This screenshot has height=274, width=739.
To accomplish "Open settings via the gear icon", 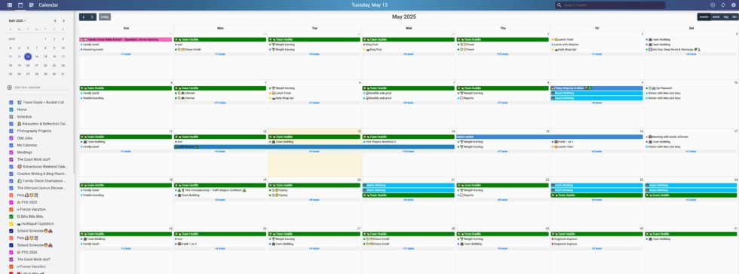I will click(x=733, y=5).
